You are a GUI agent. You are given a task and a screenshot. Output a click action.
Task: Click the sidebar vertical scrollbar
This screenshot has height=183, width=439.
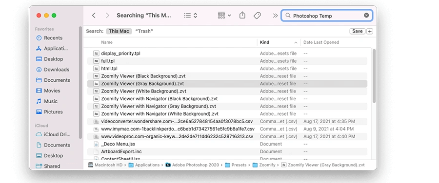click(x=80, y=82)
